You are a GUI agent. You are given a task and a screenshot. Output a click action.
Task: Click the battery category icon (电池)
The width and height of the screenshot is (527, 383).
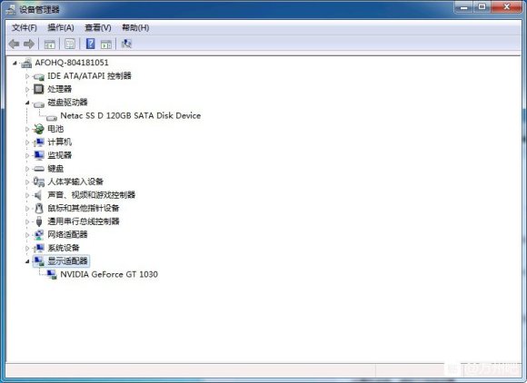[x=39, y=129]
